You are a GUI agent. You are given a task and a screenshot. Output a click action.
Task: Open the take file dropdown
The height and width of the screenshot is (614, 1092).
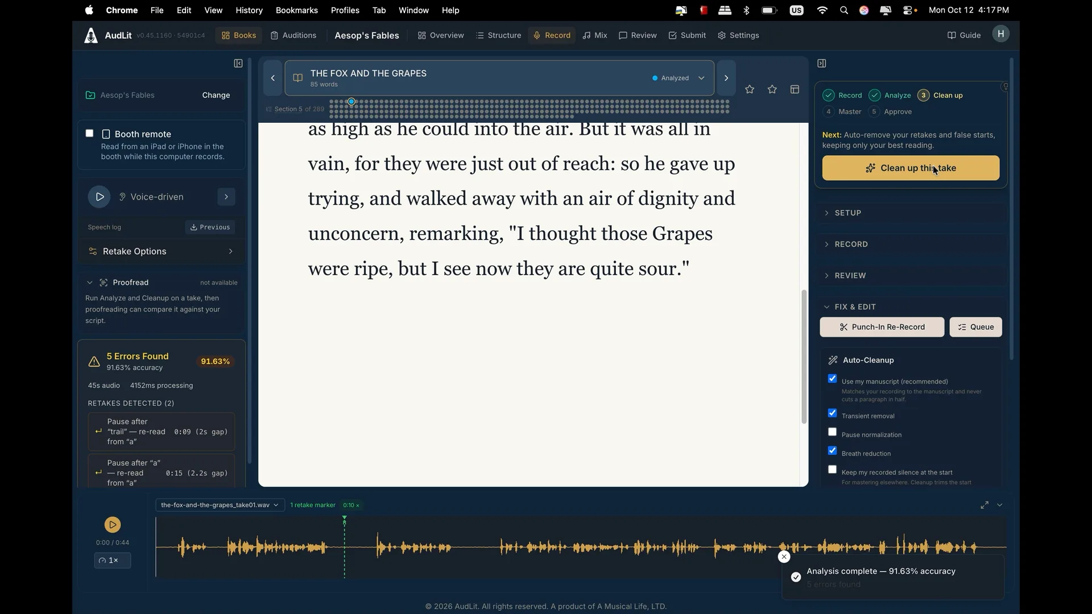(220, 505)
